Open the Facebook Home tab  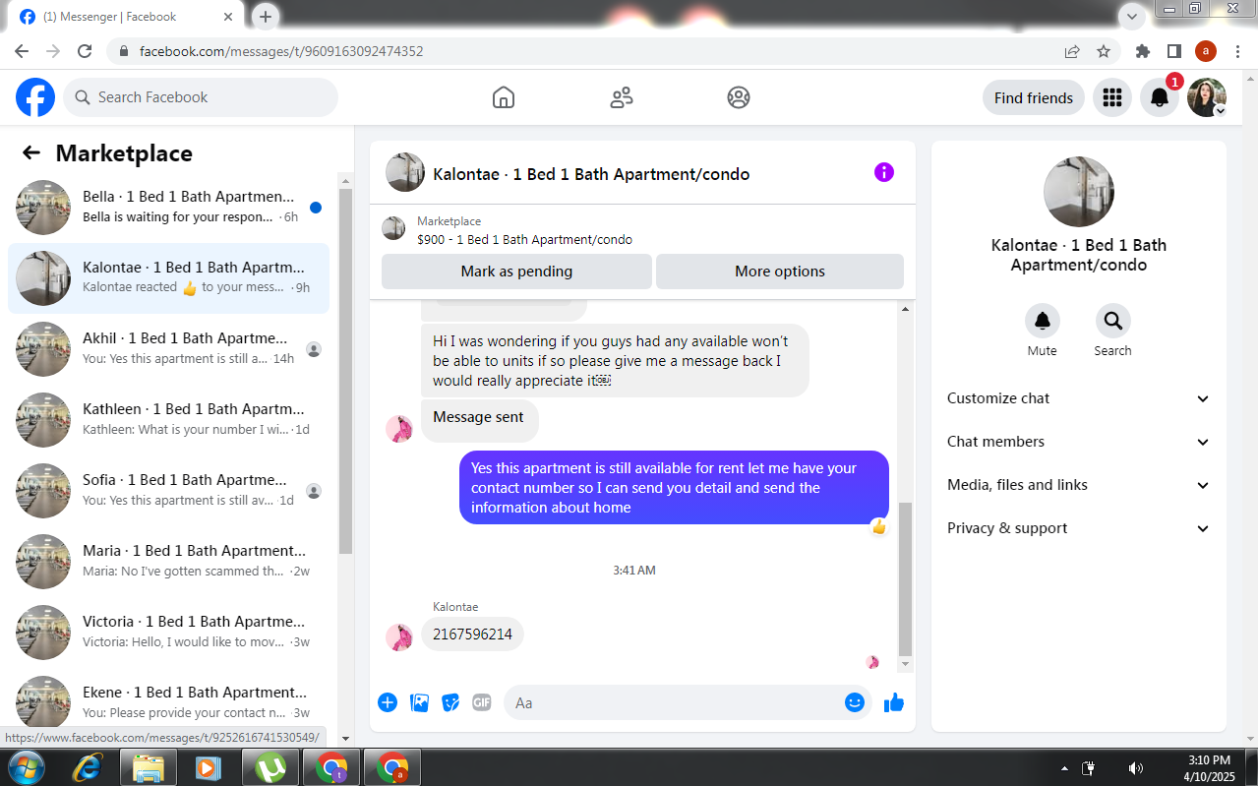pos(504,97)
